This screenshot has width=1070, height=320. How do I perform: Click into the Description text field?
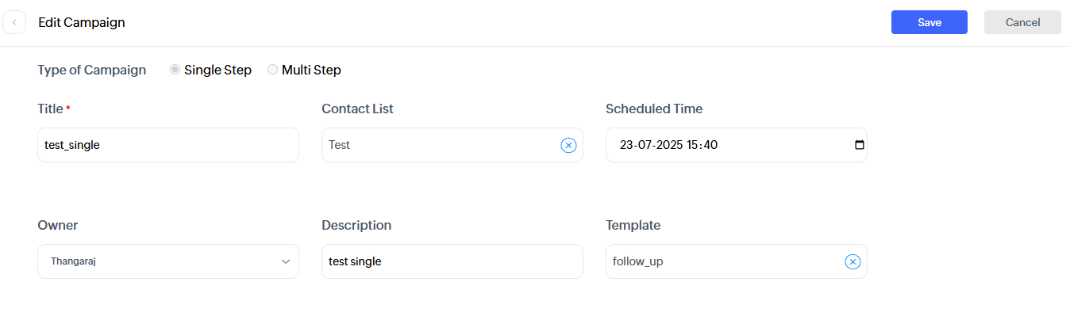[452, 261]
